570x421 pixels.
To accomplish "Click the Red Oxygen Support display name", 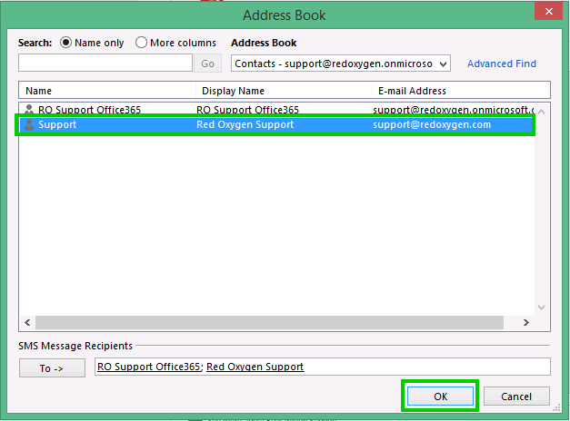I will pos(245,124).
